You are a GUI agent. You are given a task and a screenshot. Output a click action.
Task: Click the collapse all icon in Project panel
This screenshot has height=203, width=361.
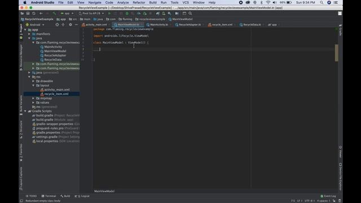pos(63,25)
